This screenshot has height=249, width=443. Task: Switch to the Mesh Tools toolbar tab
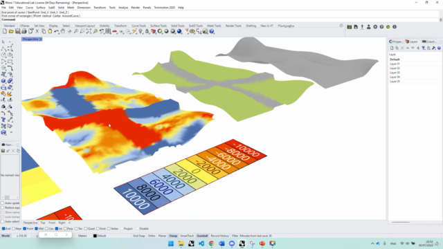(214, 26)
